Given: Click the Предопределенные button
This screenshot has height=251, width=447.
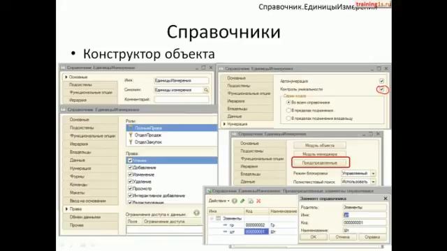Looking at the screenshot, I should click(x=320, y=162).
